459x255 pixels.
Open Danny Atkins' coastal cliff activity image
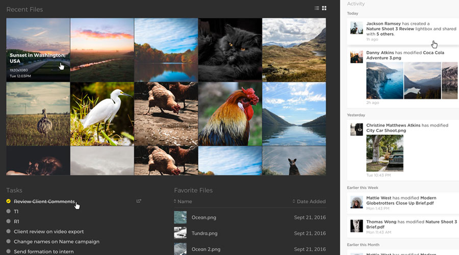(385, 81)
